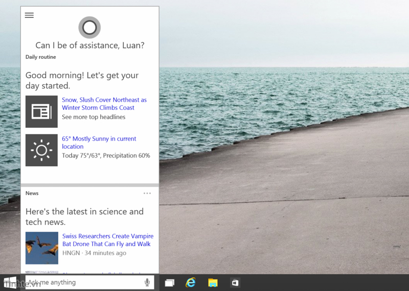Open the newspaper headlines icon tile

41,111
